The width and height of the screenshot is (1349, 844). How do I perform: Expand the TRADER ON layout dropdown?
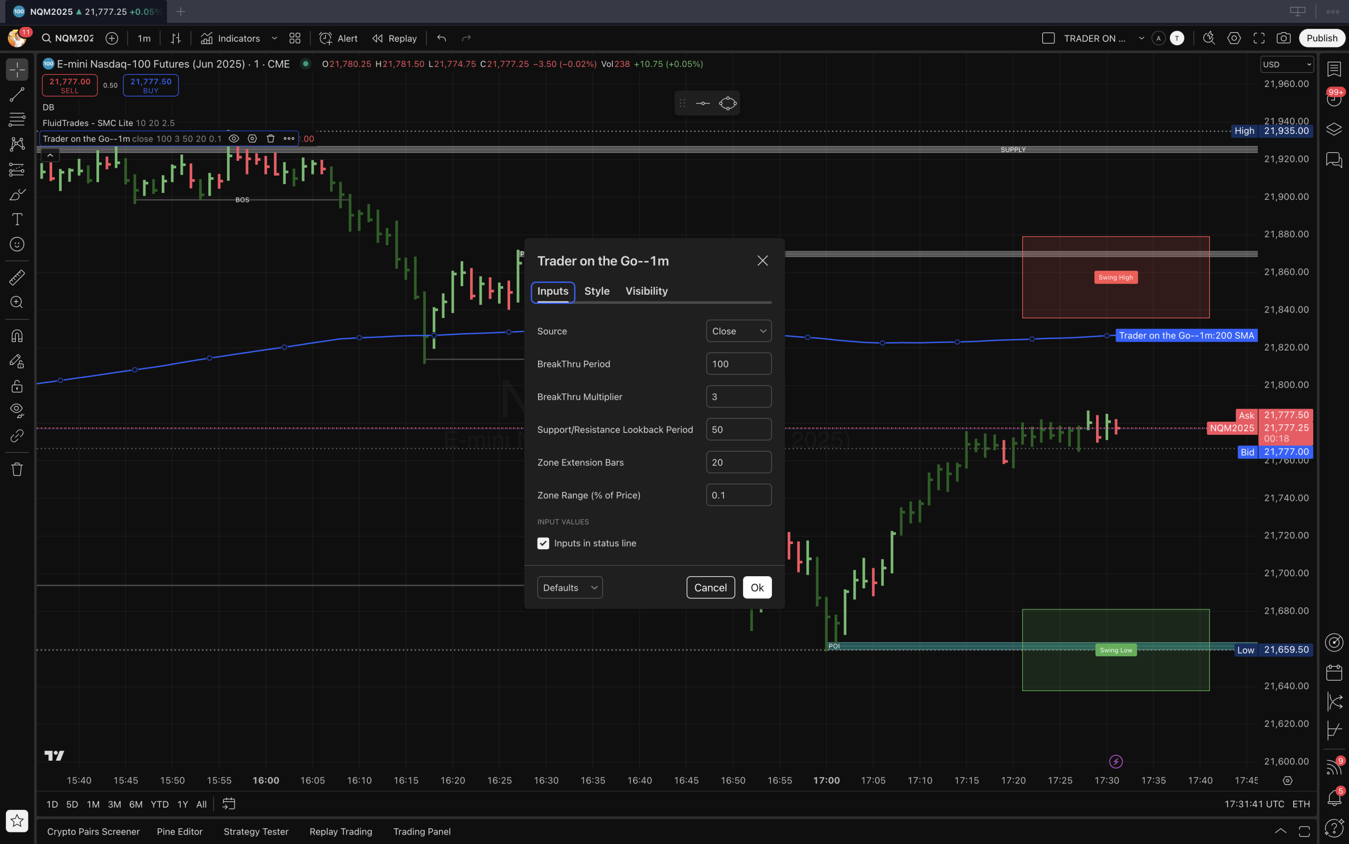[x=1141, y=38]
